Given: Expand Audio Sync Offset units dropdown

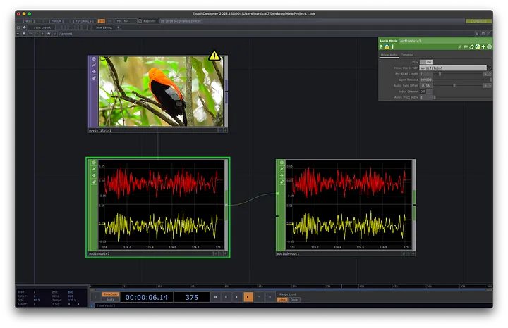Looking at the screenshot, I should point(488,85).
